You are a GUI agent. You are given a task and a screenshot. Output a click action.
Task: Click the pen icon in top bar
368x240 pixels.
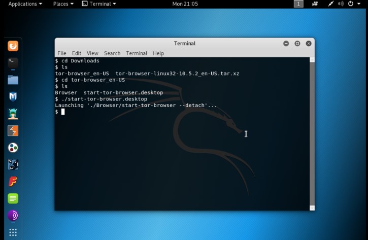click(330, 4)
